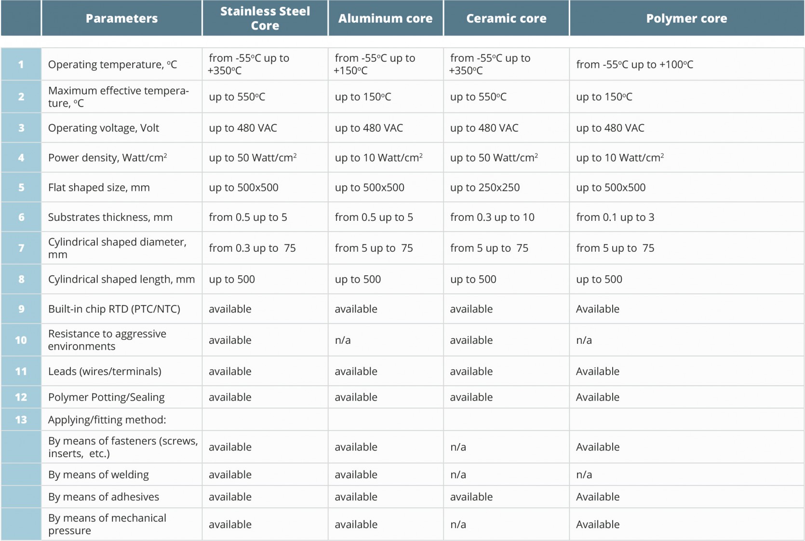
Task: Select Aluminum core aggressive environments n/a cell
Action: click(343, 340)
